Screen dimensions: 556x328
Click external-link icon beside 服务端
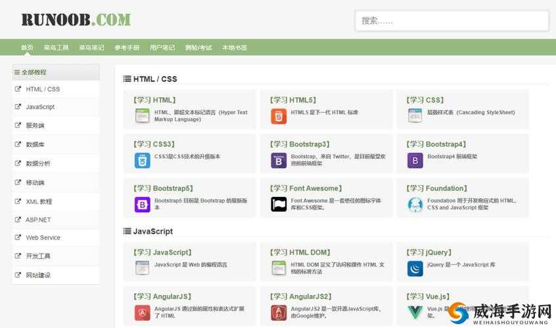18,125
